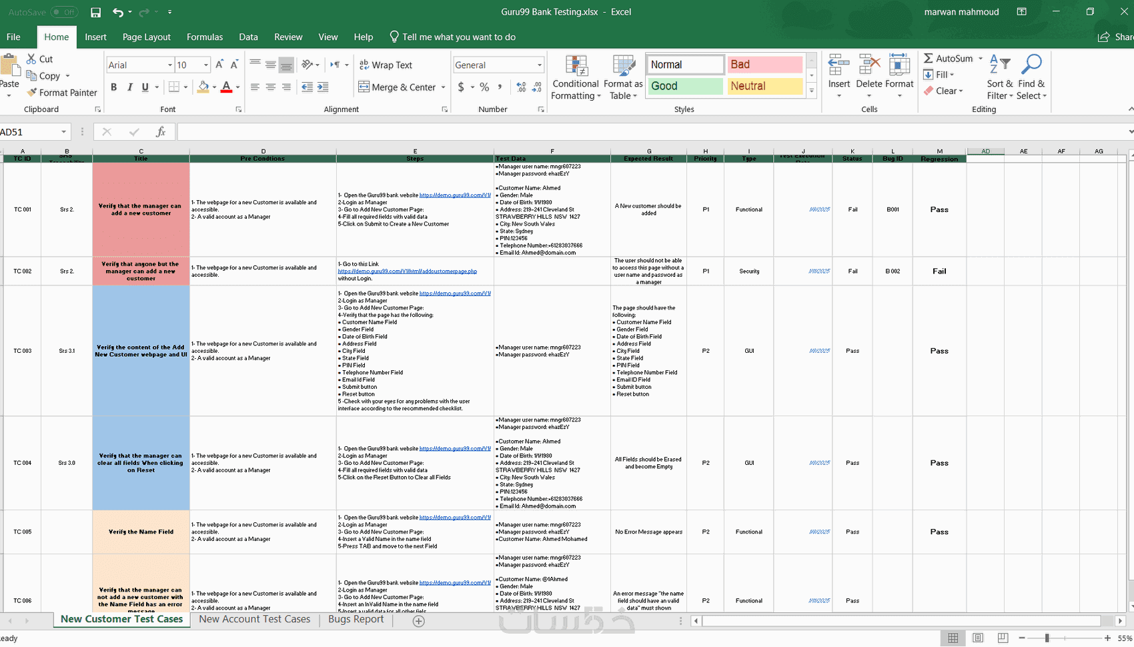Toggle italic formatting

pyautogui.click(x=129, y=87)
